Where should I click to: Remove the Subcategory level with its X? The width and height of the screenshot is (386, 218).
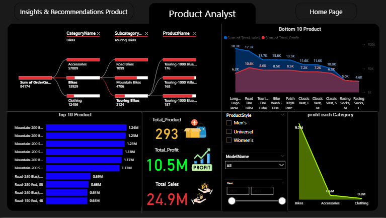(146, 33)
